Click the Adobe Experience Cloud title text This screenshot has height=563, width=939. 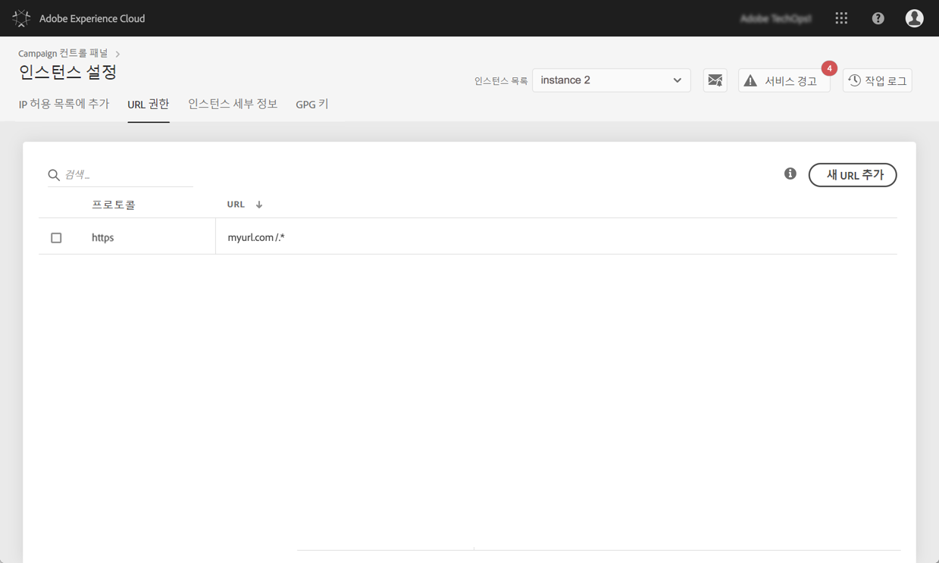(x=92, y=18)
